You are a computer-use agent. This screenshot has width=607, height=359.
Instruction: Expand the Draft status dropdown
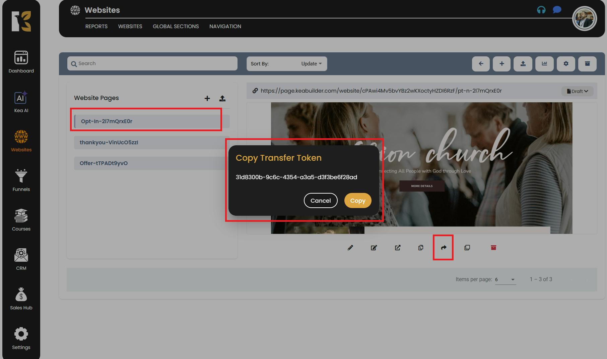point(578,91)
